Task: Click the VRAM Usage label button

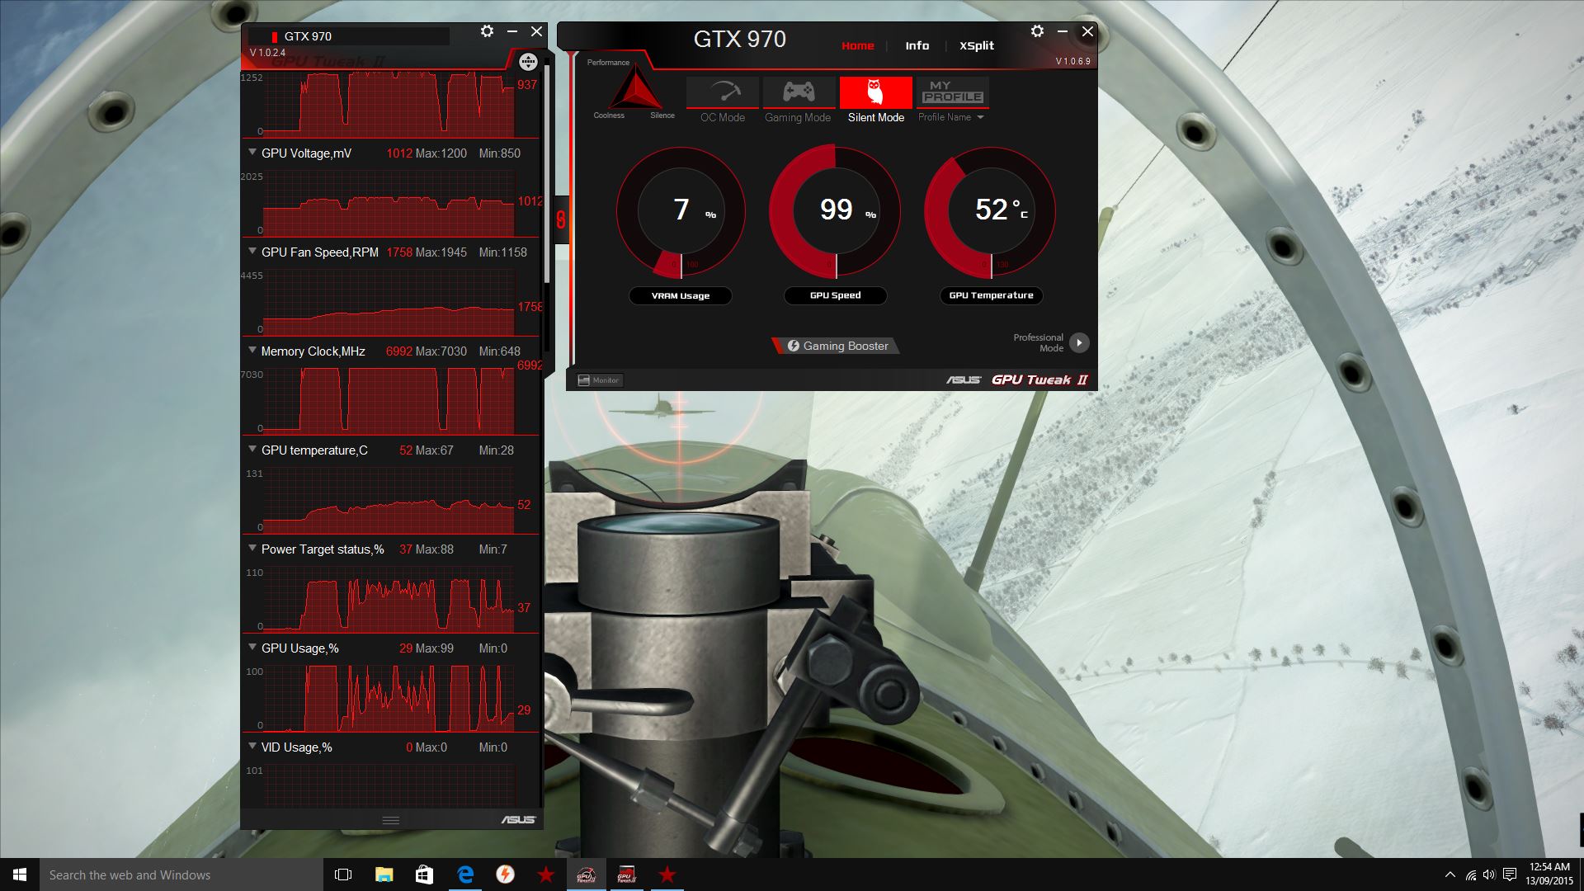Action: (680, 295)
